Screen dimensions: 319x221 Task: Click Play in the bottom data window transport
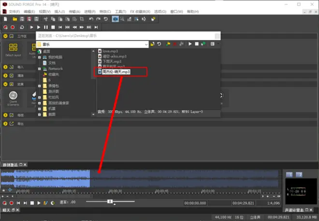[x=39, y=203]
